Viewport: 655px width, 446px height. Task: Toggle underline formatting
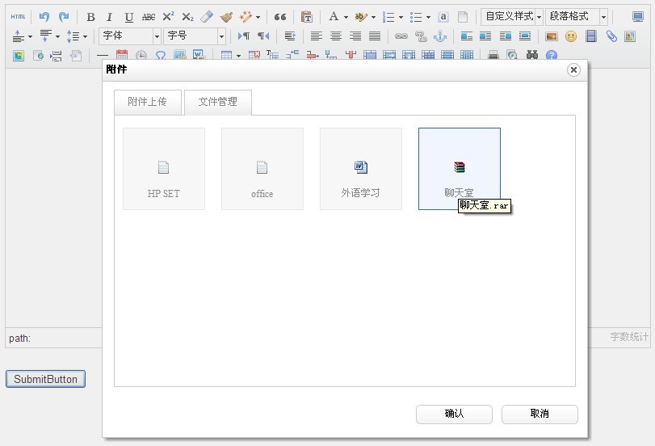[128, 17]
